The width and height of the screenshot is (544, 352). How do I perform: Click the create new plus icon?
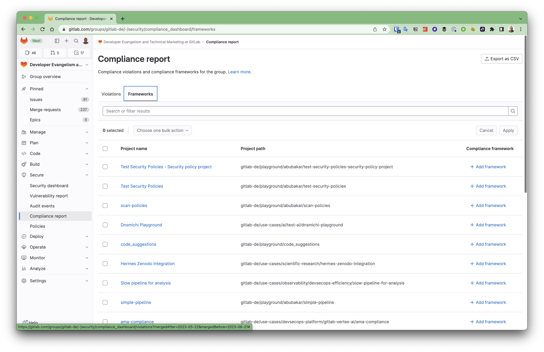point(66,41)
